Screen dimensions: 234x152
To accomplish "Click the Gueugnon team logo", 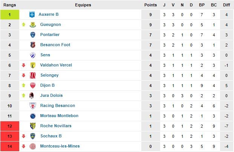I will 33,25.
